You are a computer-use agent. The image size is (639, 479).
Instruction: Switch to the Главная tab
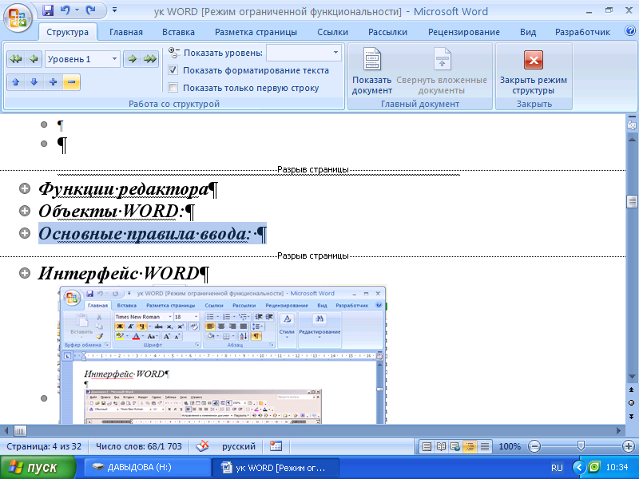pyautogui.click(x=126, y=32)
